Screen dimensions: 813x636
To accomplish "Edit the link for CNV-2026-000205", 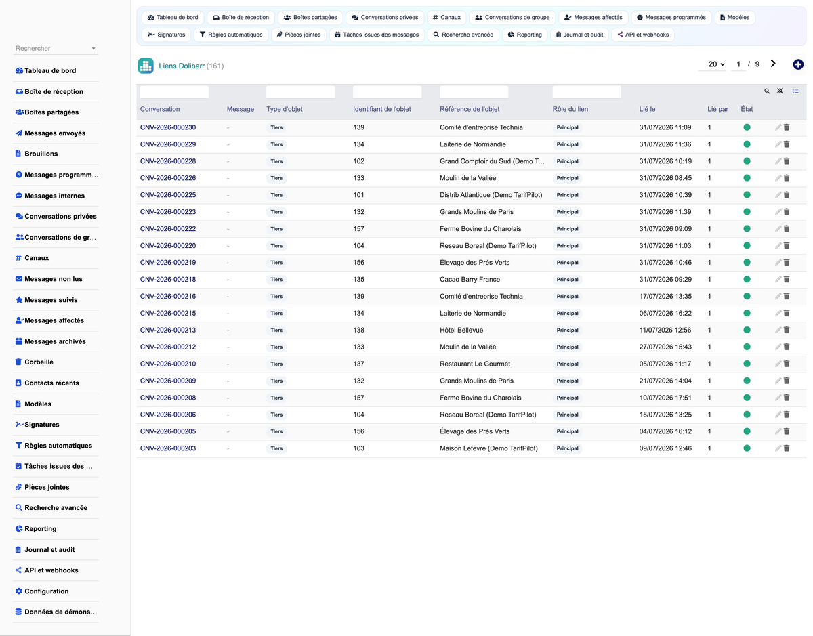I will click(x=778, y=431).
